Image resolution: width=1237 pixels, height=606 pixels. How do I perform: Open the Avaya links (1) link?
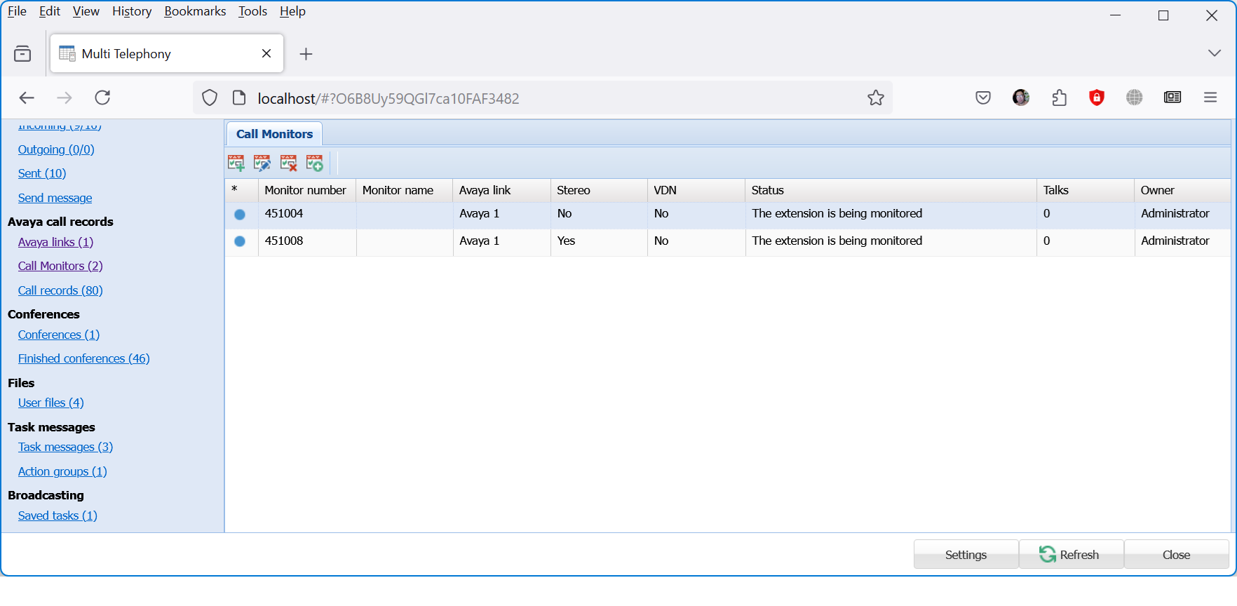click(55, 242)
